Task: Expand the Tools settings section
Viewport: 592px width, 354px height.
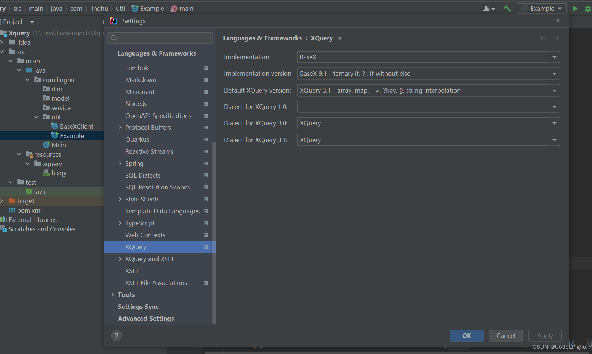Action: click(x=113, y=295)
